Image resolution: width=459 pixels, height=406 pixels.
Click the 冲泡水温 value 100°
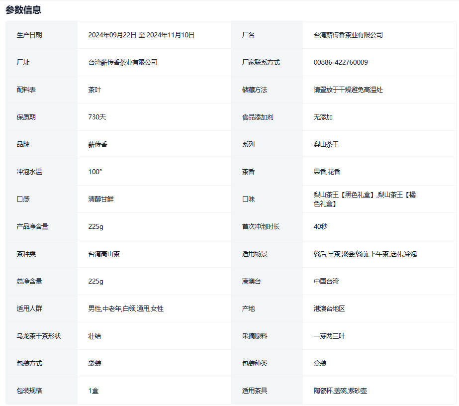[x=95, y=172]
